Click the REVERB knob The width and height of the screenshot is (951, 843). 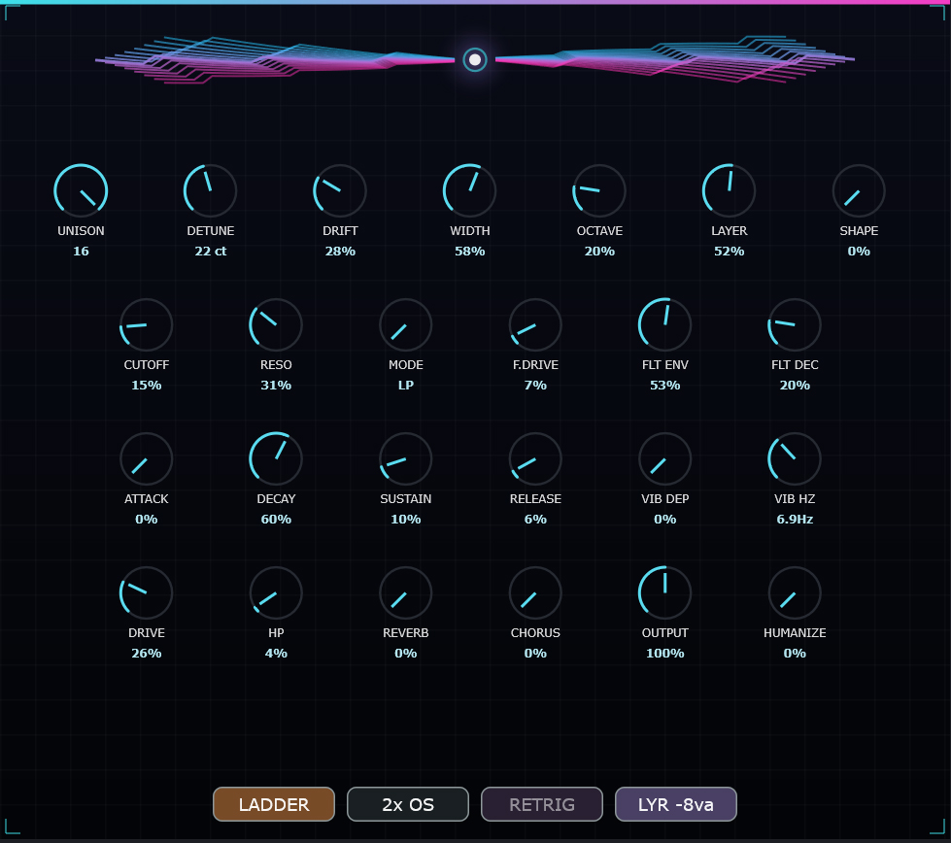pyautogui.click(x=406, y=593)
